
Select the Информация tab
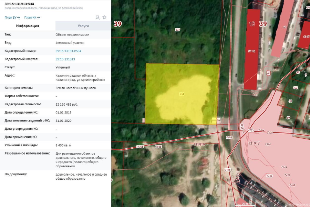click(x=28, y=26)
